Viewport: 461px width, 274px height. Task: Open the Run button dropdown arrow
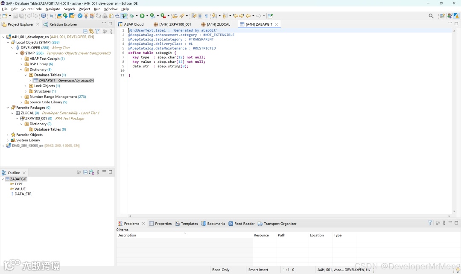[x=147, y=16]
